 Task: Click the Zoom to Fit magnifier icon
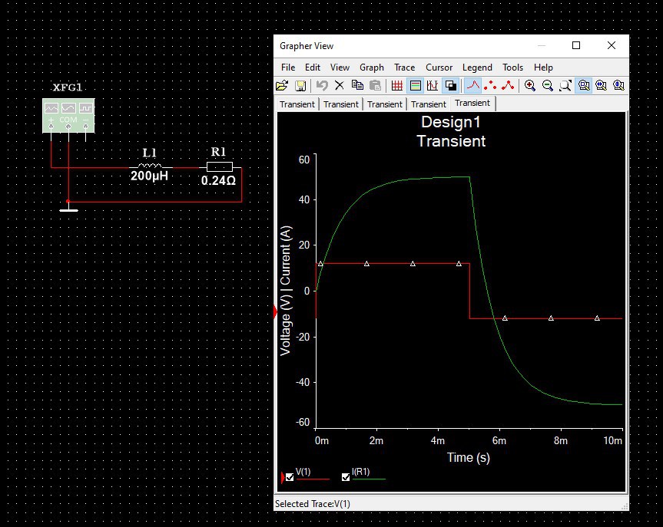pos(565,86)
